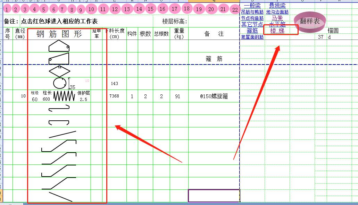
Task: Go to sheet using pink ball 22
Action: (x=235, y=10)
